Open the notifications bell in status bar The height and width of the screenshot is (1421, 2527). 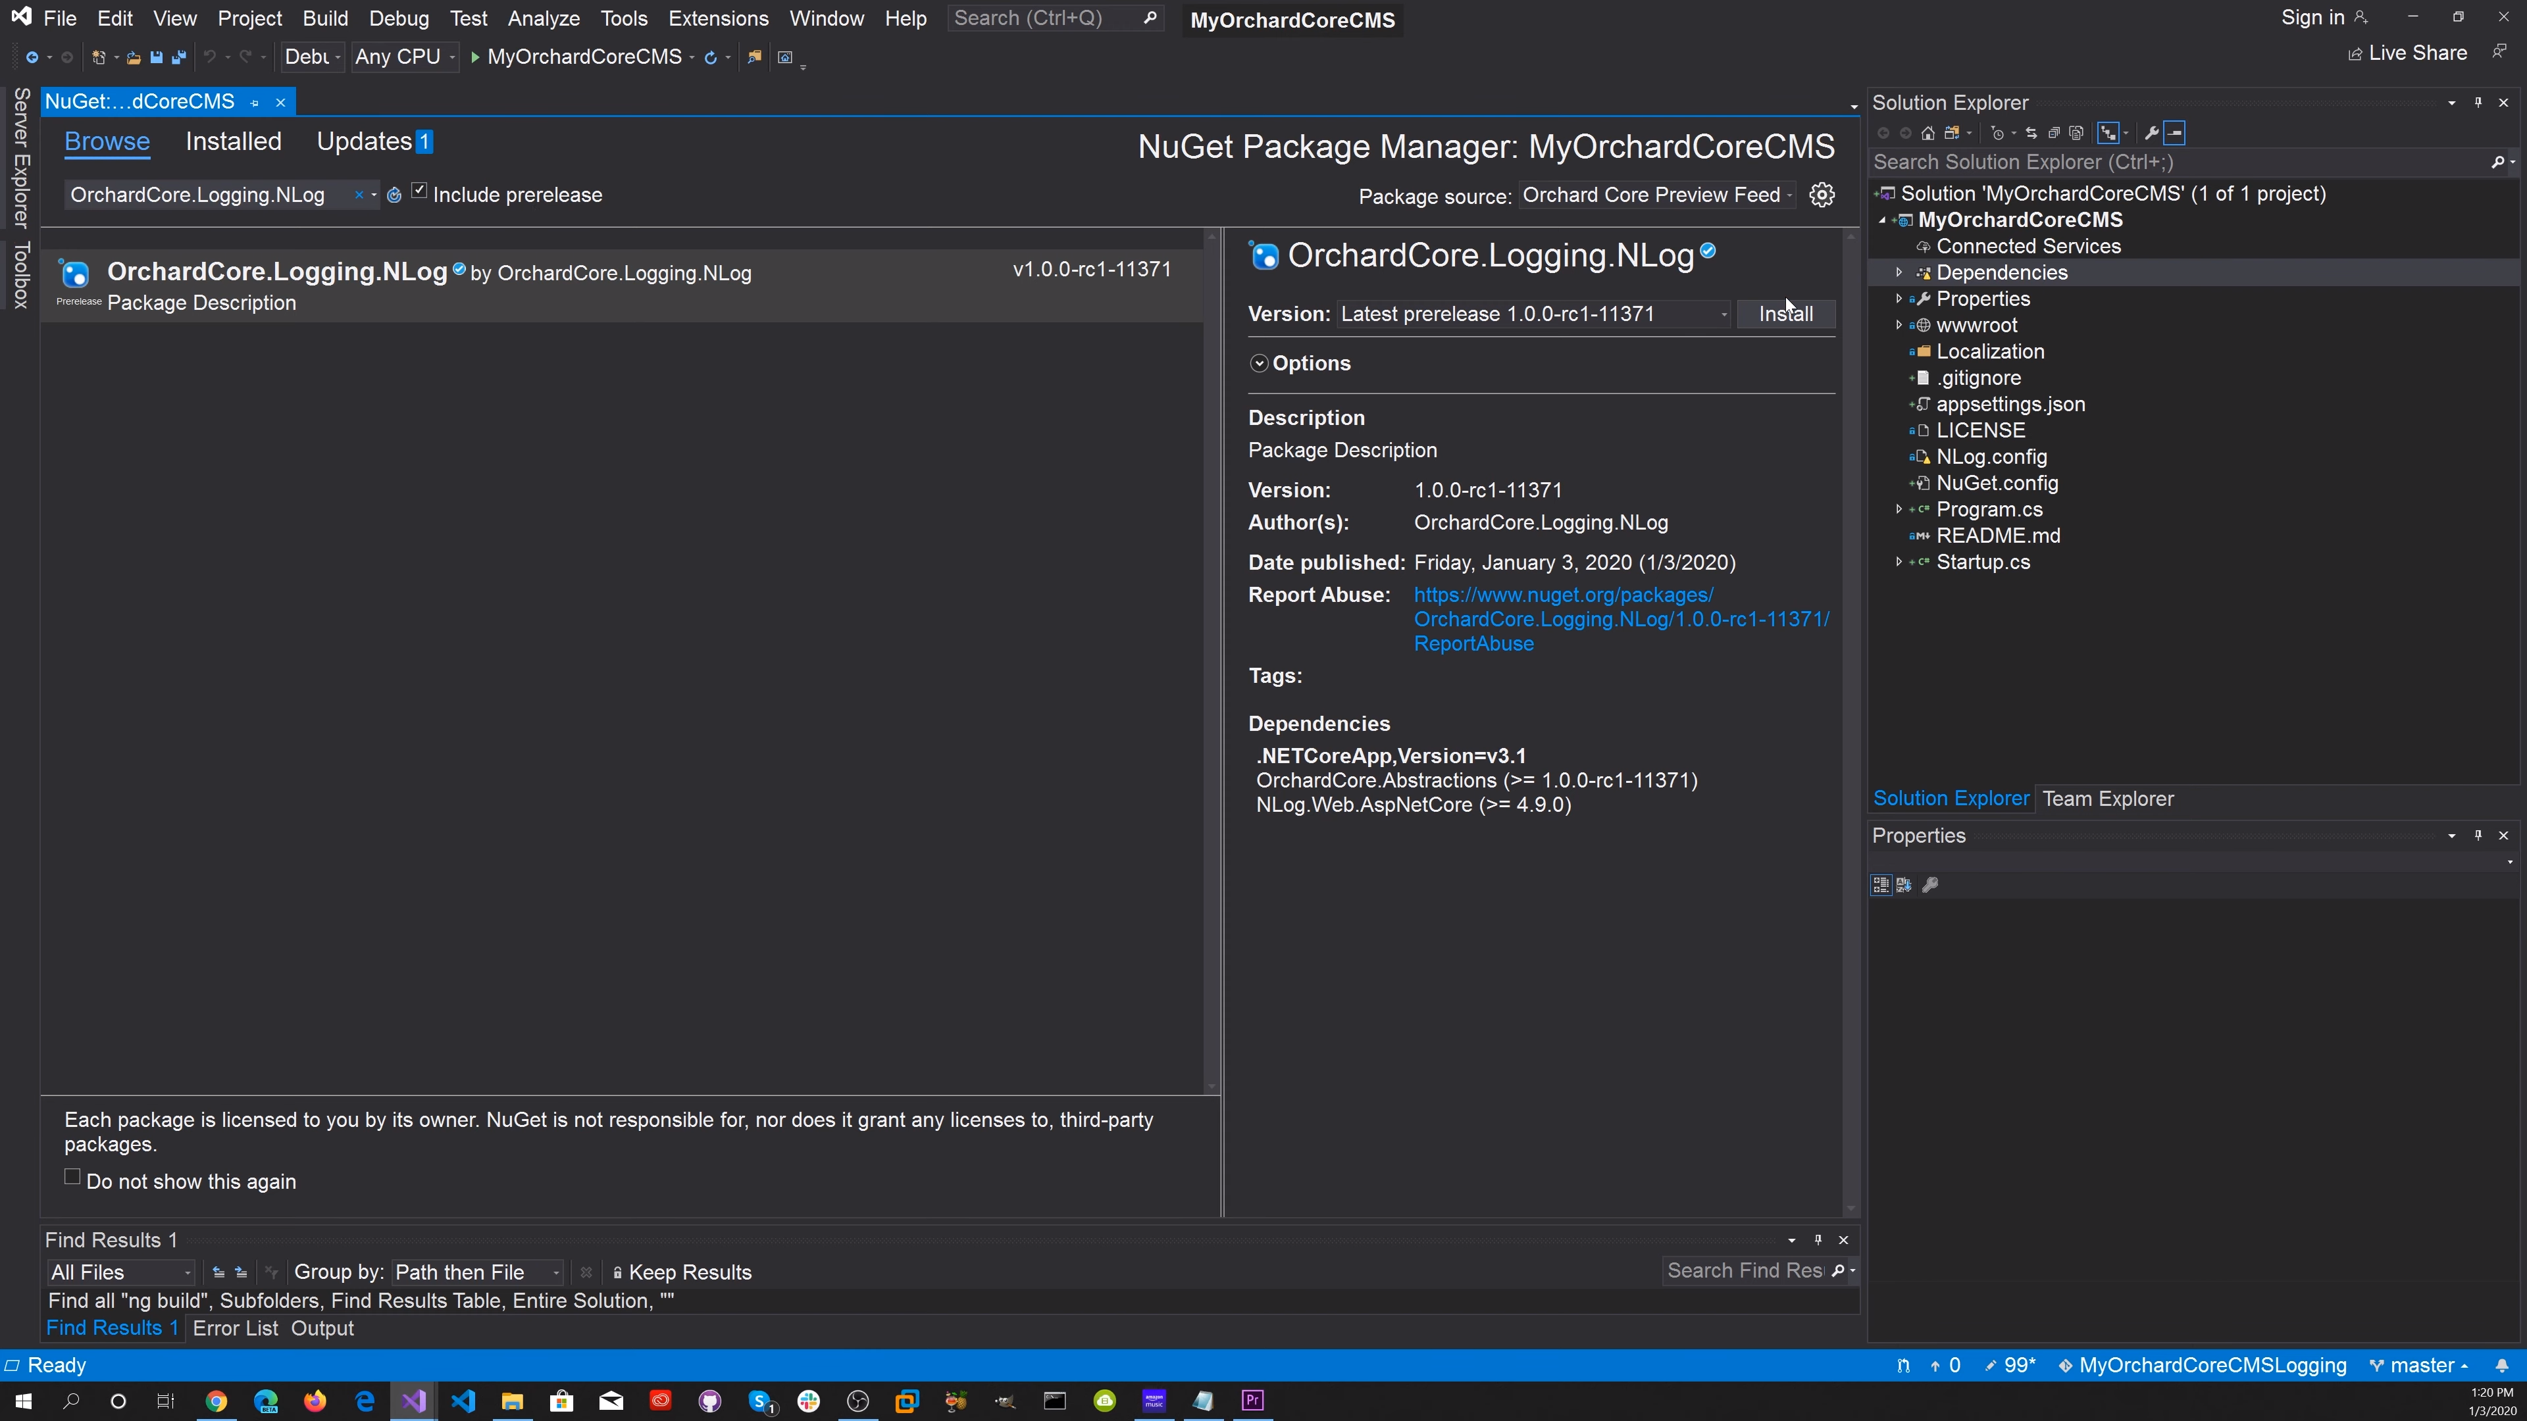click(2501, 1365)
